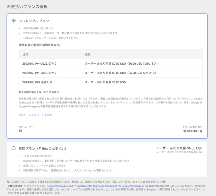Click the $0.00 USD / 月 estimated cost

tap(193, 131)
